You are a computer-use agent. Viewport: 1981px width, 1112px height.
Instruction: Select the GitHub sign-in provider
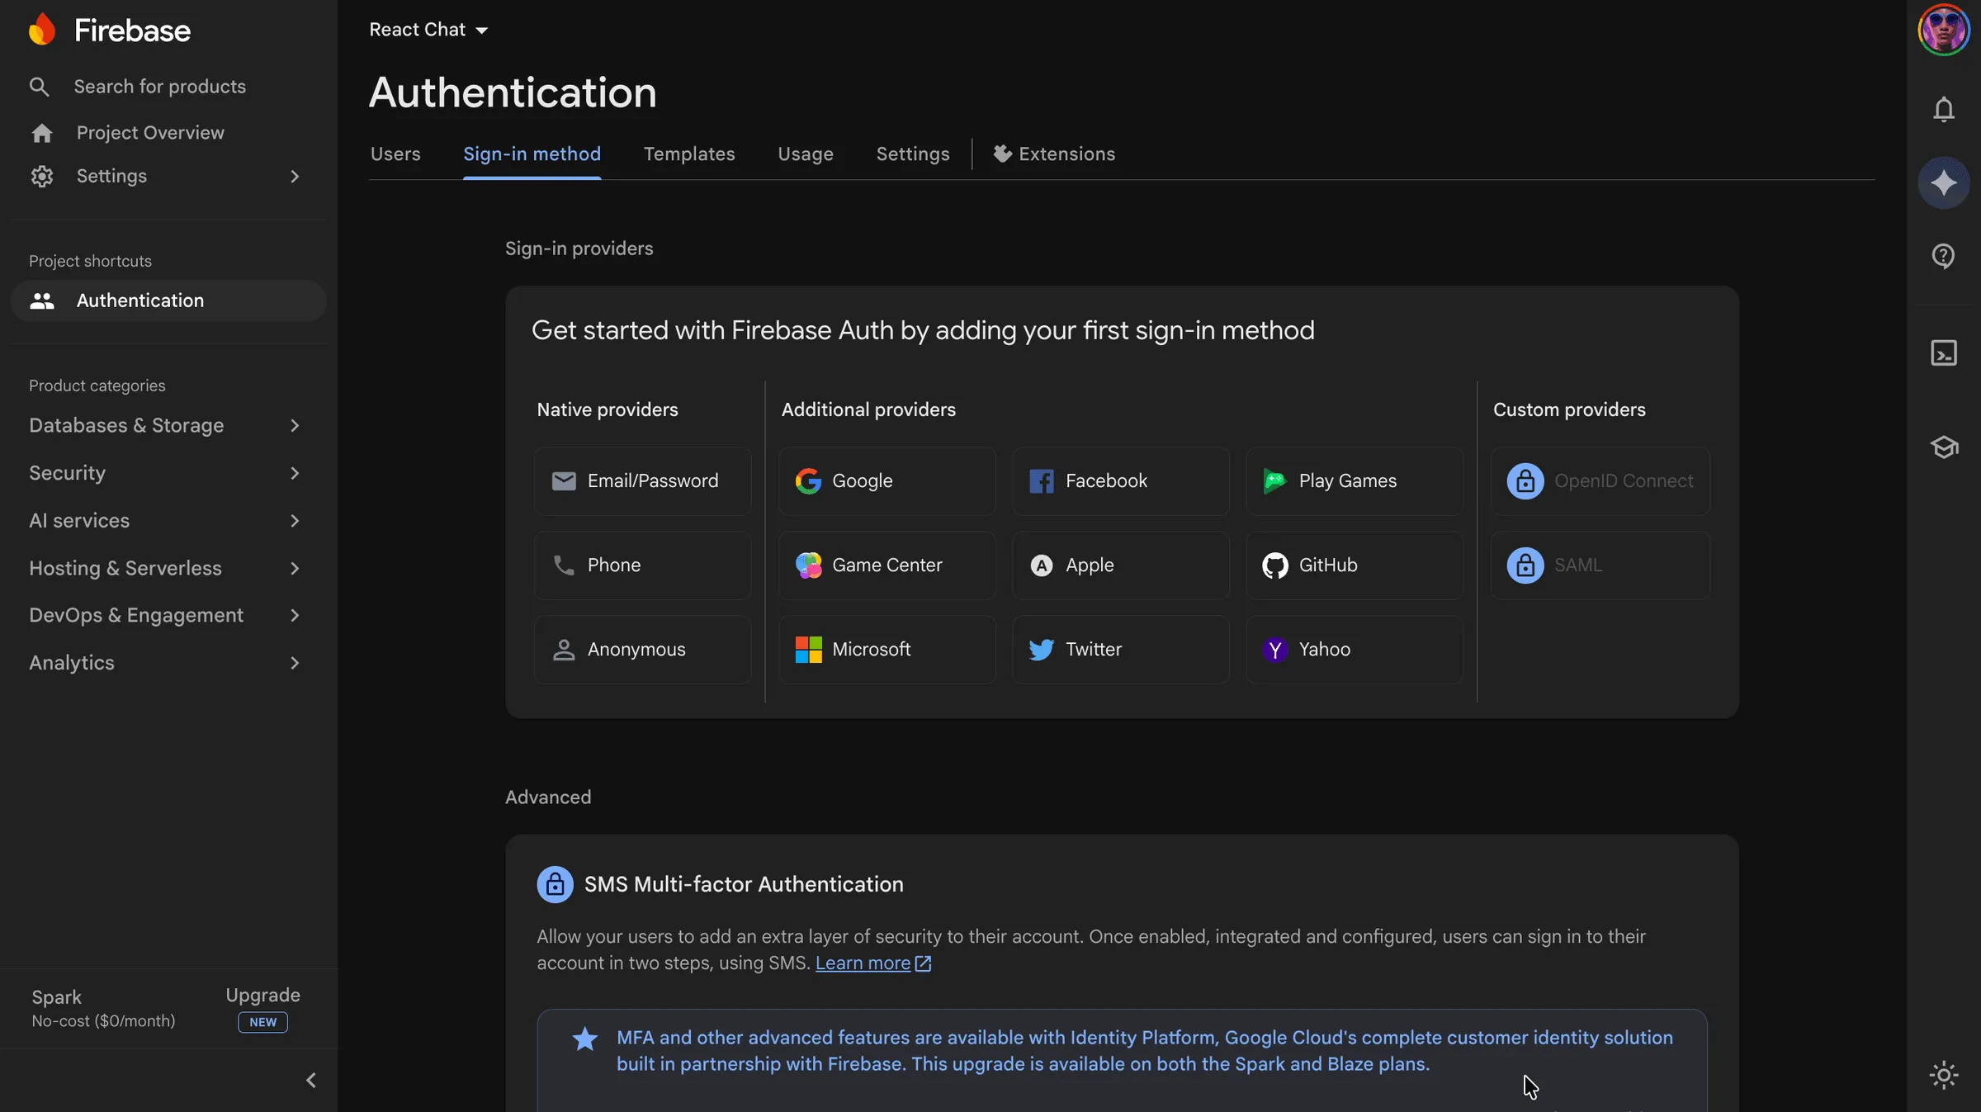click(1355, 565)
